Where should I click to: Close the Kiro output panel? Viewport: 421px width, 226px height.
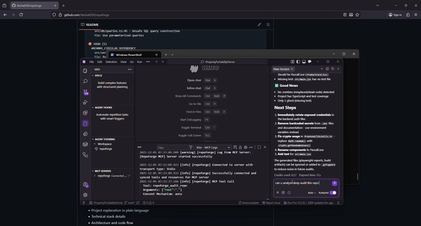(x=265, y=147)
